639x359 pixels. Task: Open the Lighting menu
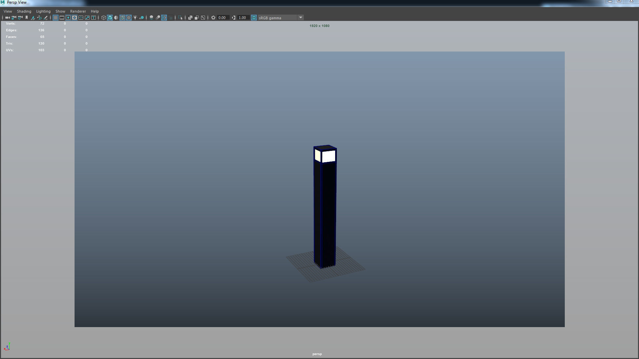[43, 11]
